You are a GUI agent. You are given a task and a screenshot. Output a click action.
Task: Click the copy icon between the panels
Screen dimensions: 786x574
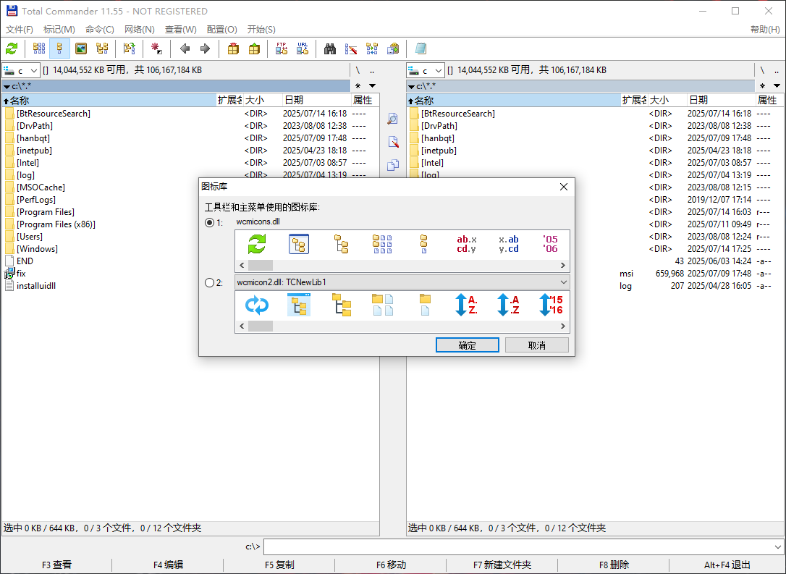point(393,165)
